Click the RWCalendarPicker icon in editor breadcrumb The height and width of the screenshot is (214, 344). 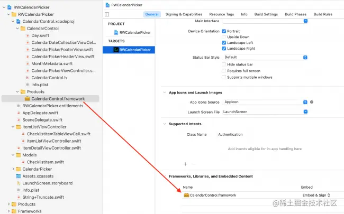[x=107, y=5]
